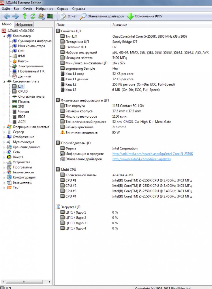Click the Датчики sensor icon
The width and height of the screenshot is (212, 289).
[x=14, y=76]
